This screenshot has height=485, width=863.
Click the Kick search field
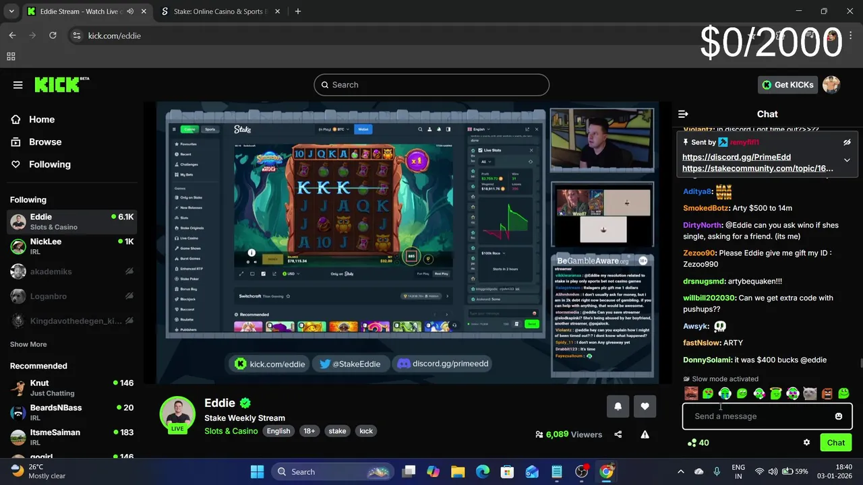pyautogui.click(x=431, y=85)
